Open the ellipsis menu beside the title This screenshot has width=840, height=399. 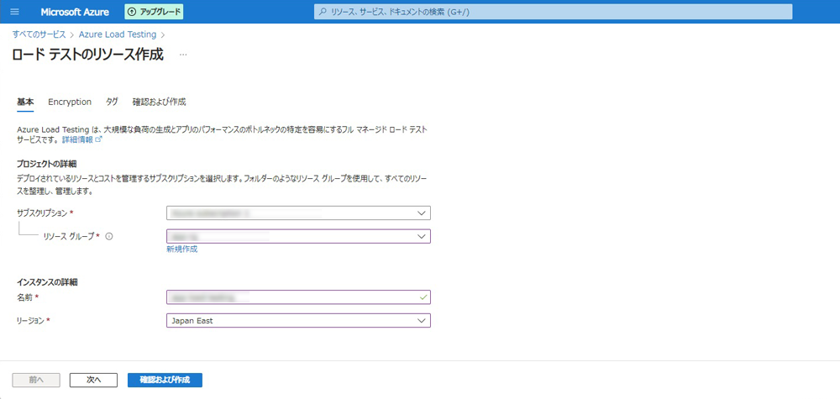tap(183, 55)
